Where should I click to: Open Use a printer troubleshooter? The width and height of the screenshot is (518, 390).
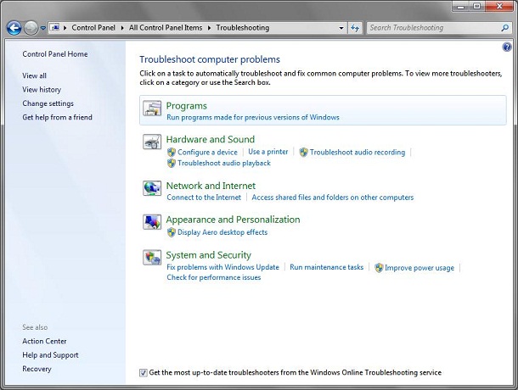(268, 152)
